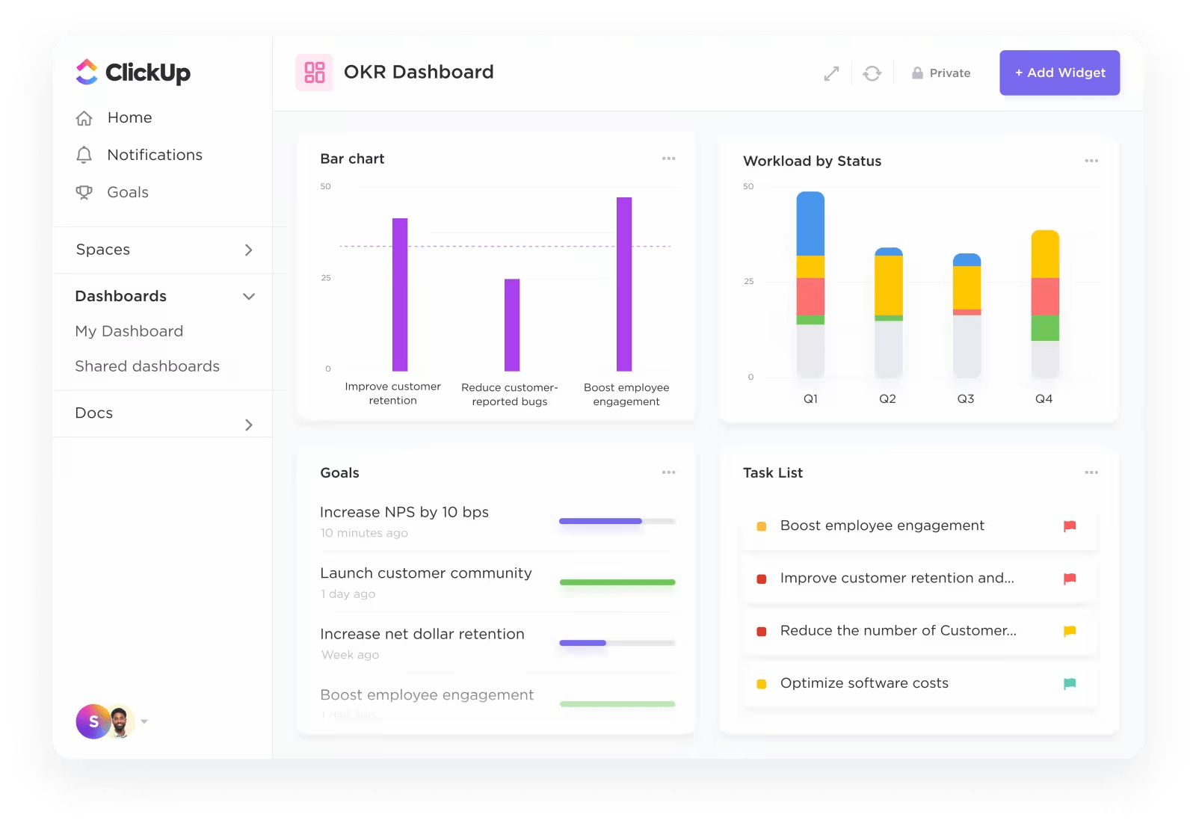Expand the dashboard to fullscreen via diagonal arrow
Viewport: 1196px width, 829px height.
tap(831, 73)
